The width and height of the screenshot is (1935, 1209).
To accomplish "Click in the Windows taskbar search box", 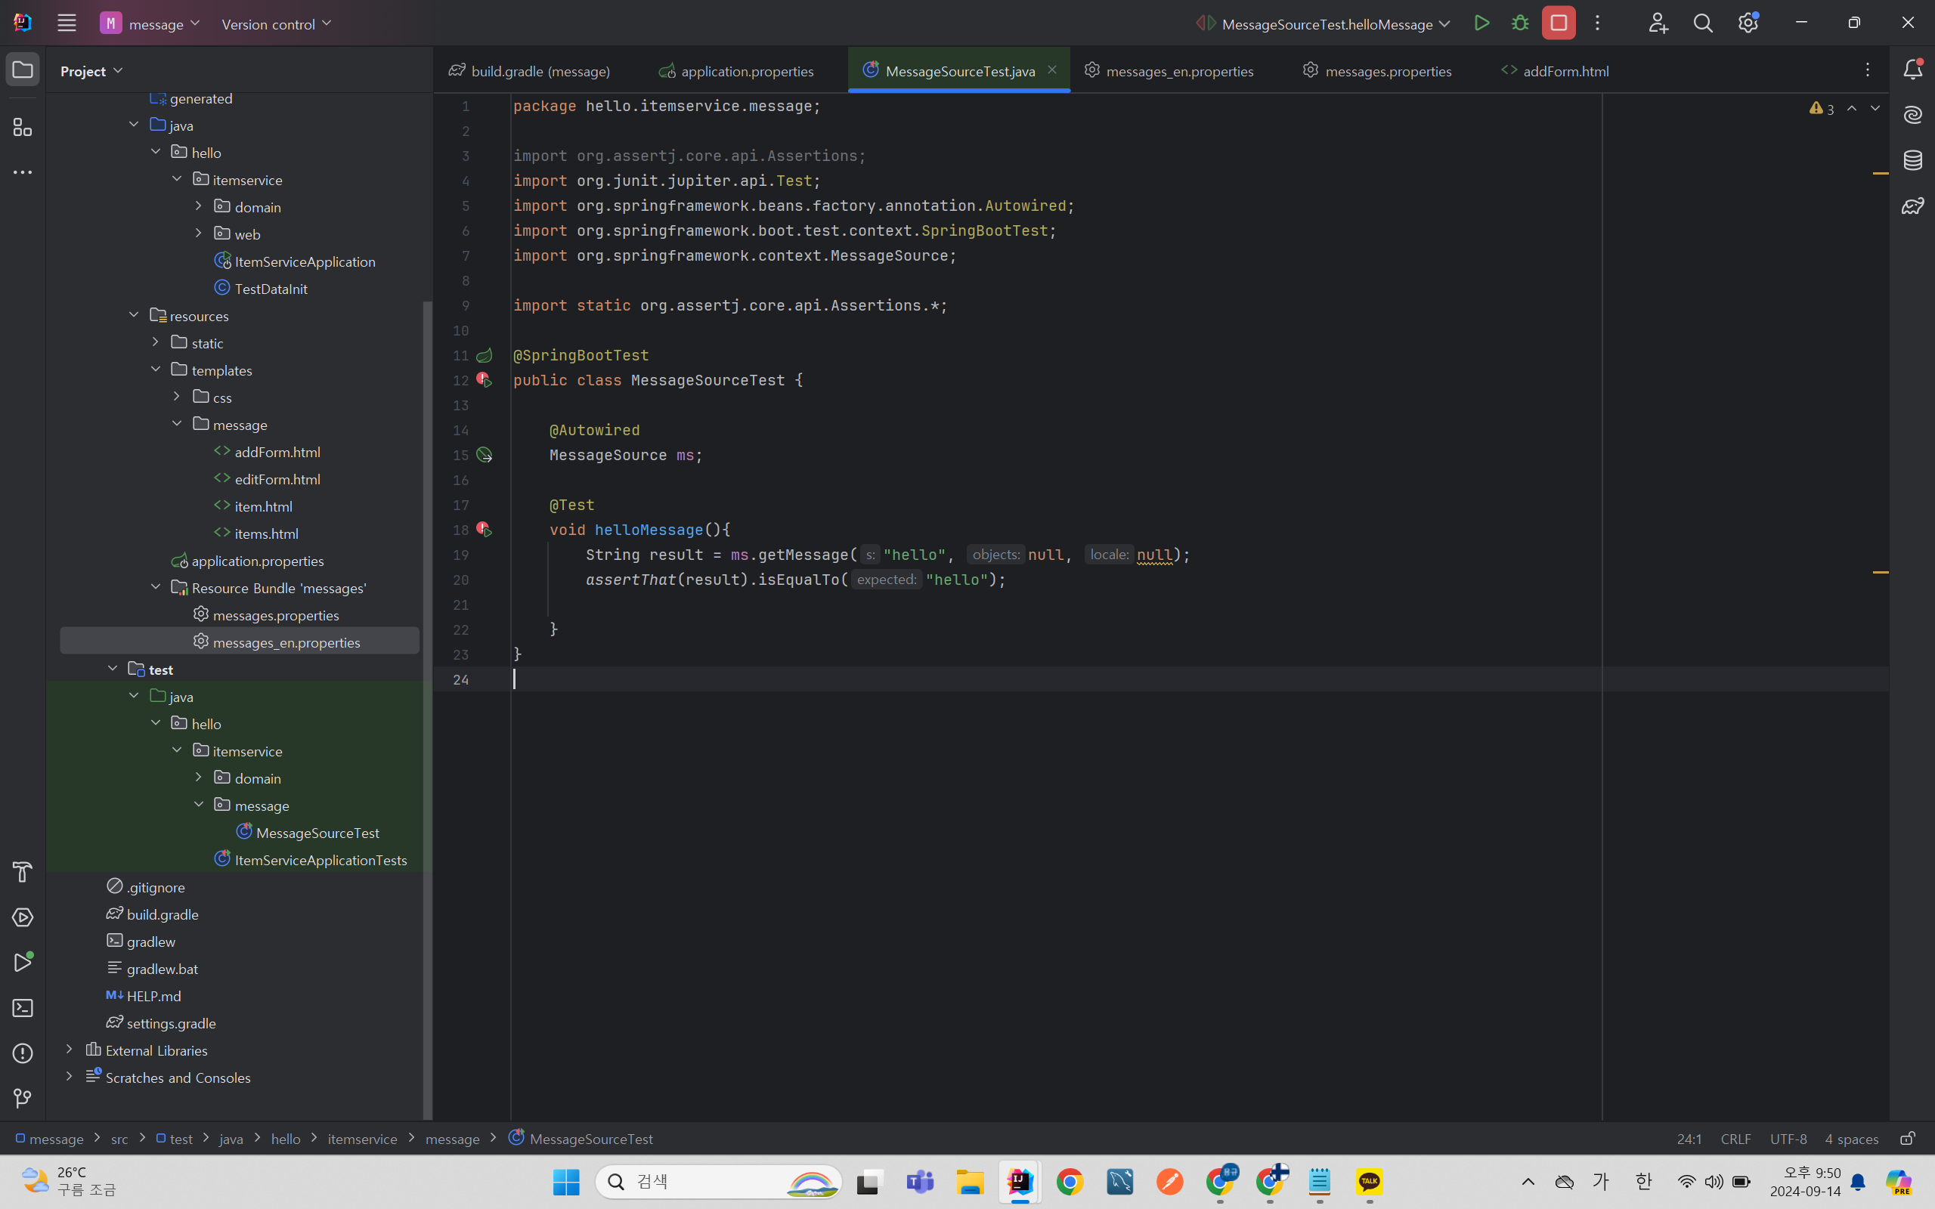I will [x=718, y=1181].
